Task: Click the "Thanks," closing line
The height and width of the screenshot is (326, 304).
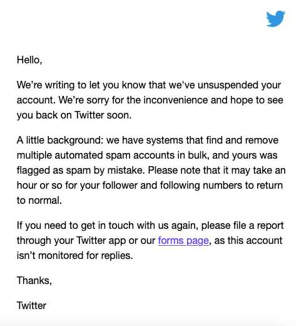Action: [34, 280]
